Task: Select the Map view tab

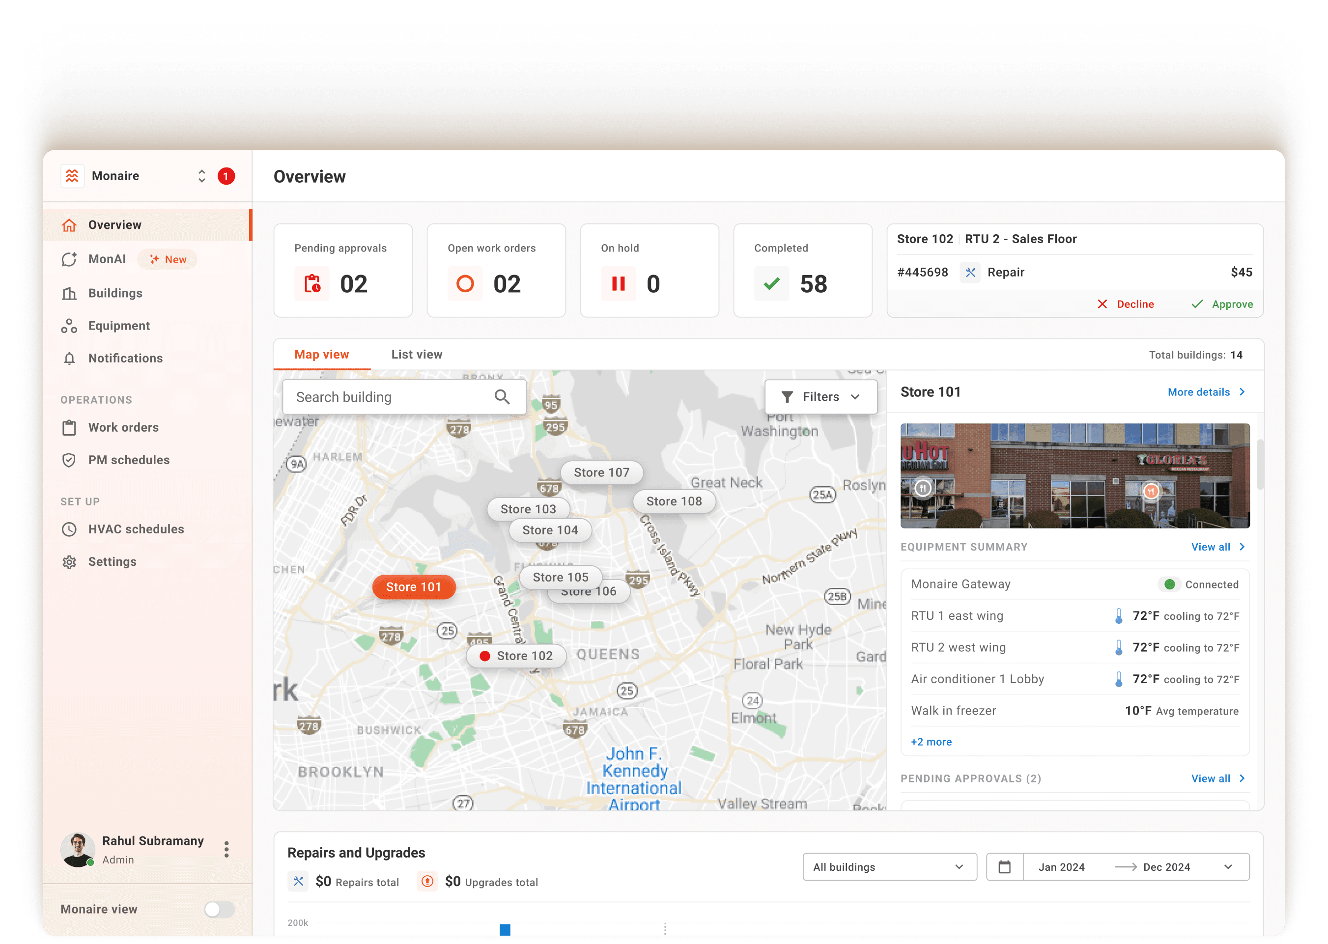Action: 321,355
